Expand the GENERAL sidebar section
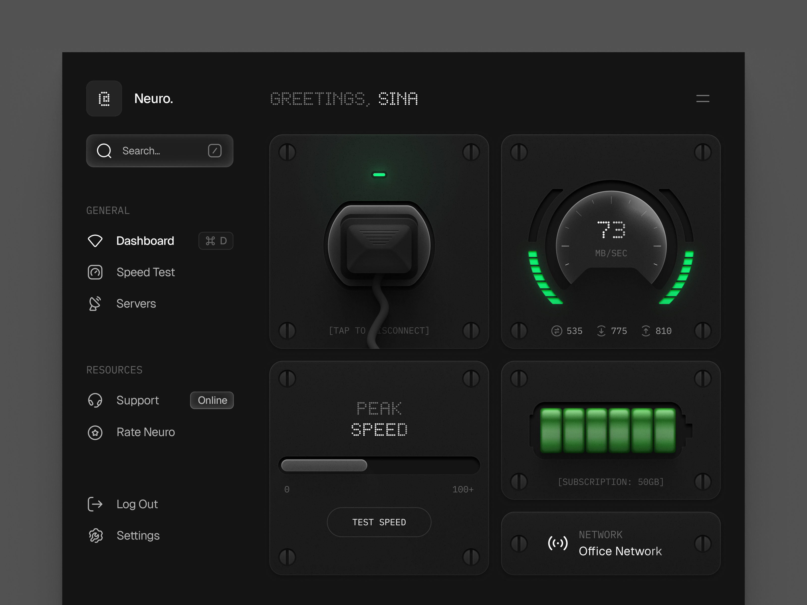 [x=108, y=210]
